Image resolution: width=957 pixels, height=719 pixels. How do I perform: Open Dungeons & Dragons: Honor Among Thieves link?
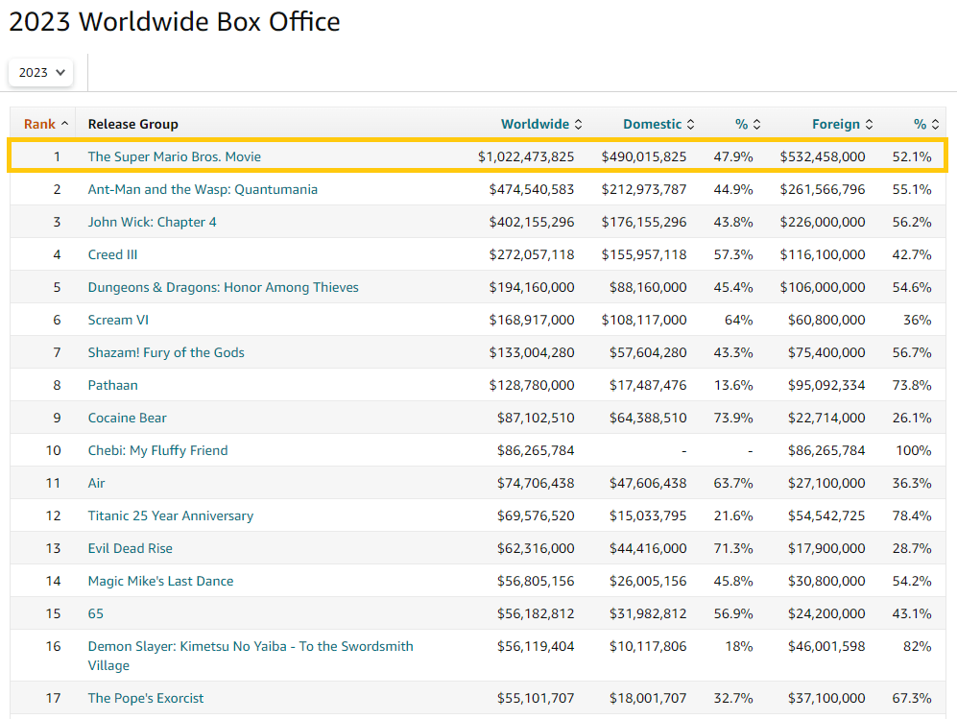point(224,287)
